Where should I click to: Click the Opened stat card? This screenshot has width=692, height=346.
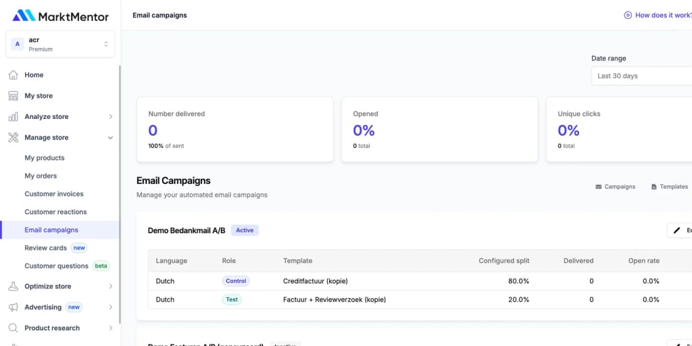[x=439, y=129]
